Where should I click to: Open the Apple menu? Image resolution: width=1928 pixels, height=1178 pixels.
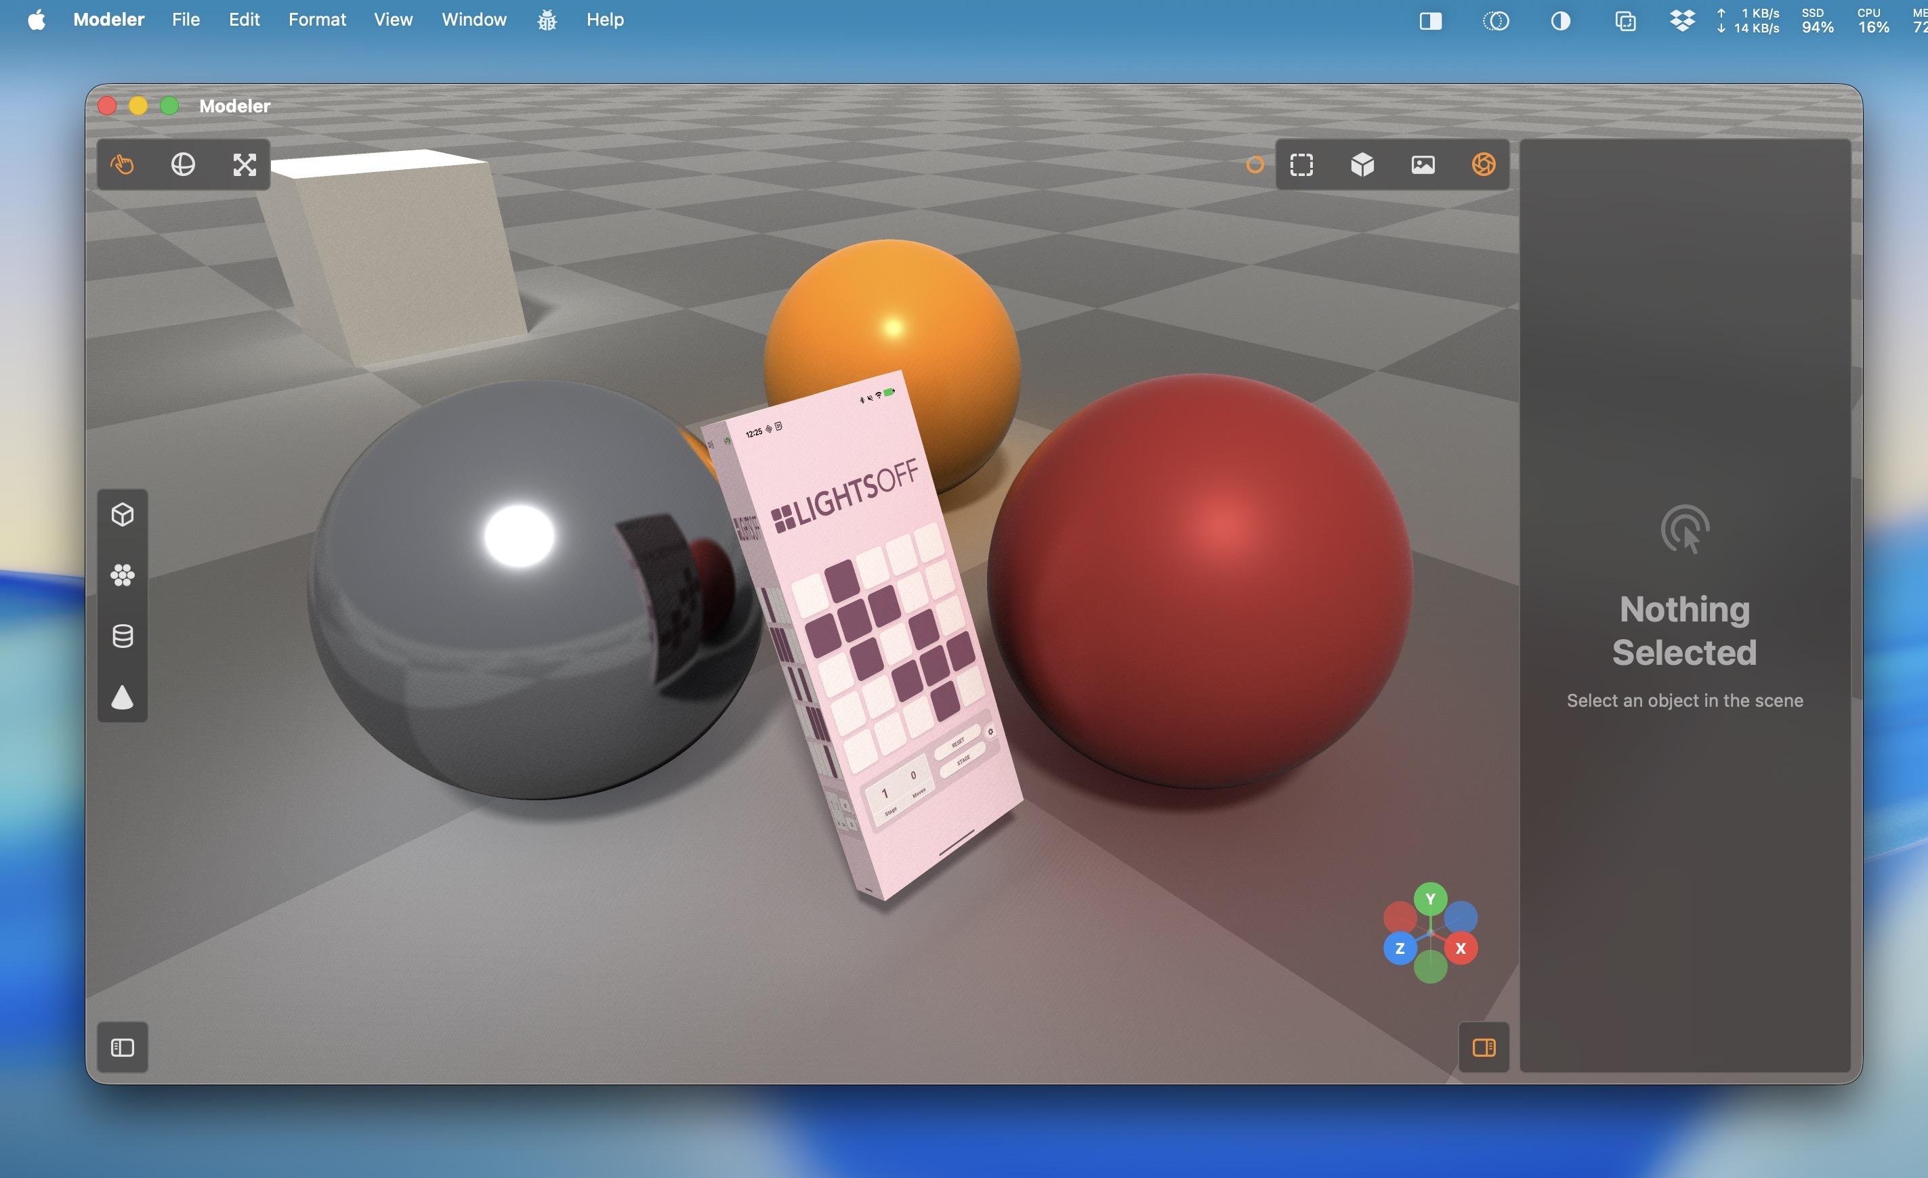tap(37, 20)
